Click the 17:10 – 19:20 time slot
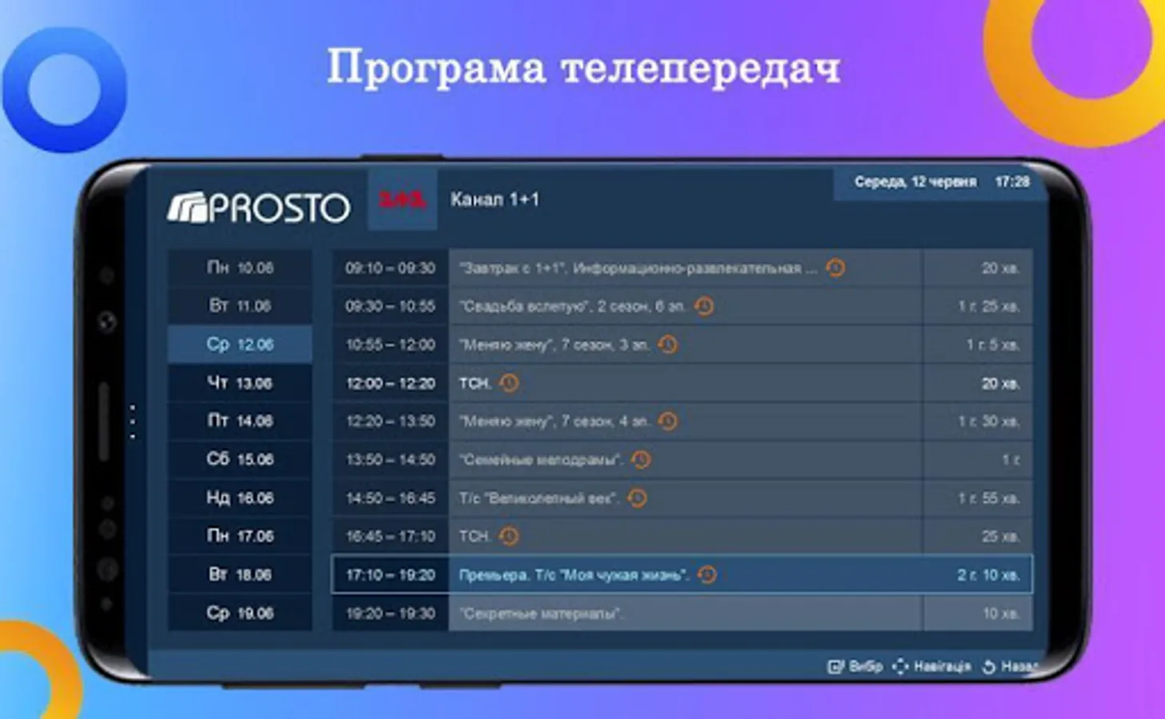The height and width of the screenshot is (719, 1165). (391, 574)
